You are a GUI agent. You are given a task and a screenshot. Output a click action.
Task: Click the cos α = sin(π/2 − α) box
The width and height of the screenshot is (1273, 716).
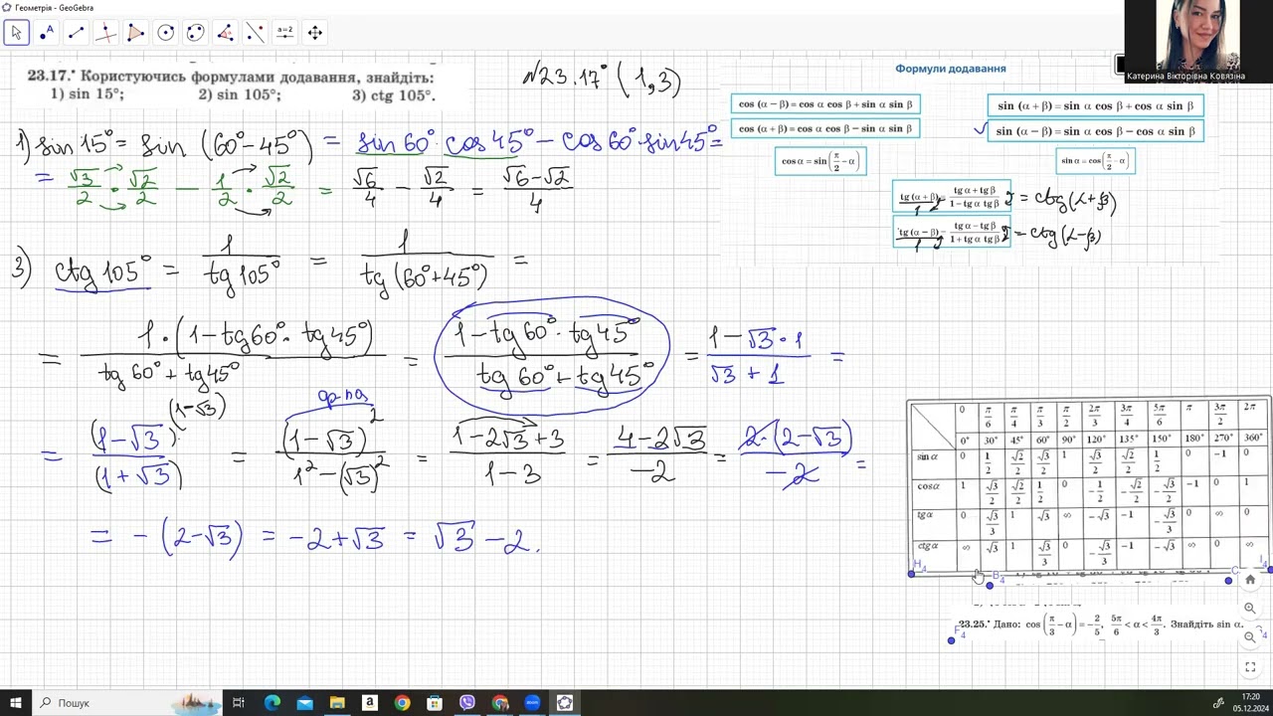[819, 160]
